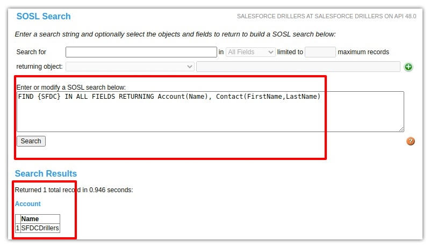Click the SOSL Search page title
Screen dimensions: 430x248
pos(44,16)
